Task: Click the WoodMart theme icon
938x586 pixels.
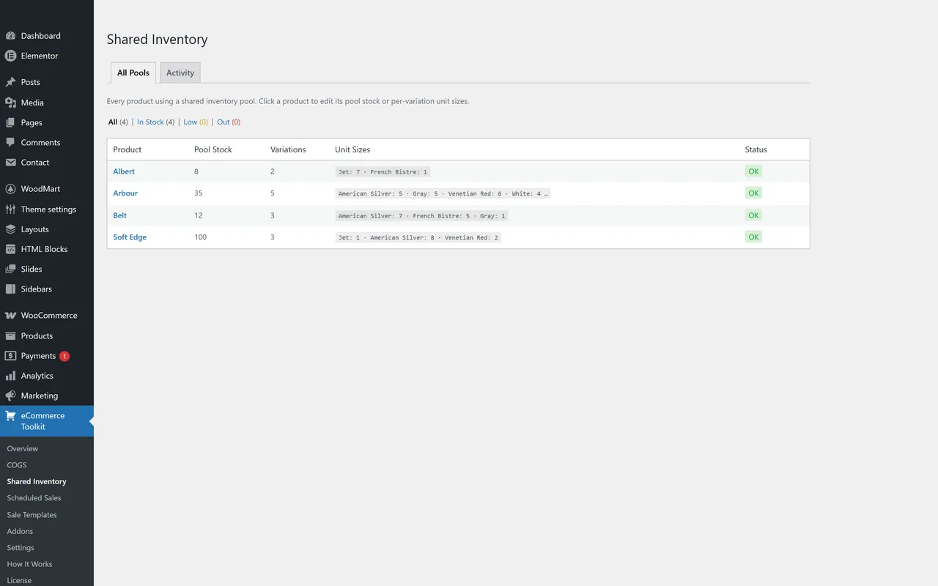Action: click(10, 189)
